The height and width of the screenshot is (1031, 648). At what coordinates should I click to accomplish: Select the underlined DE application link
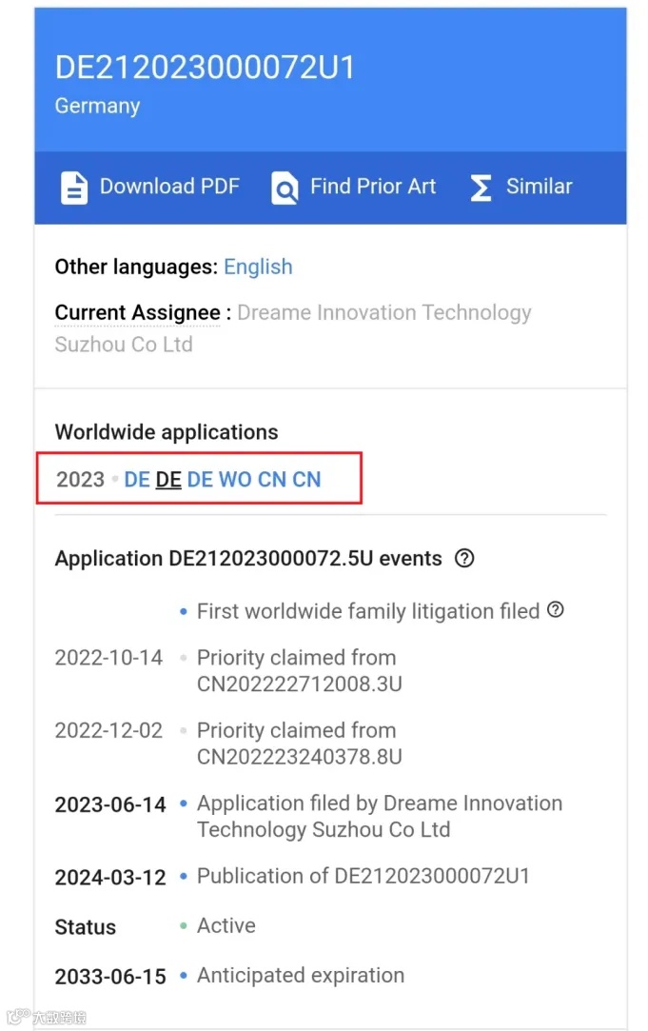pyautogui.click(x=168, y=480)
